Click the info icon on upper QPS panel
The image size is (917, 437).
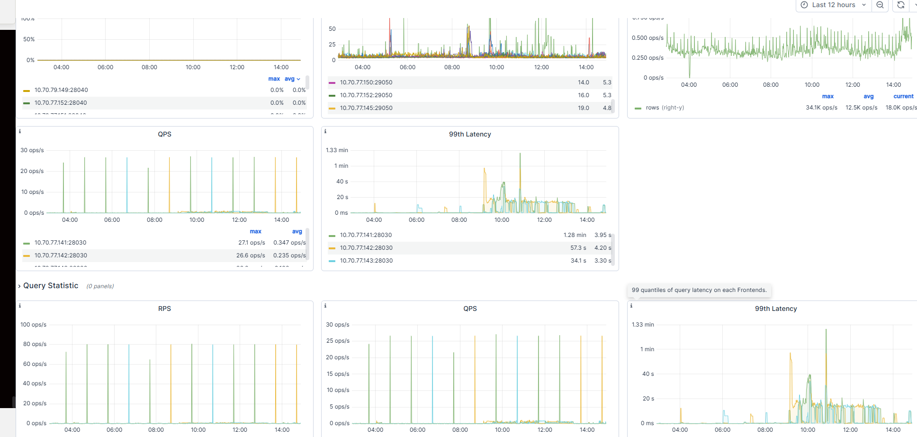pos(20,132)
